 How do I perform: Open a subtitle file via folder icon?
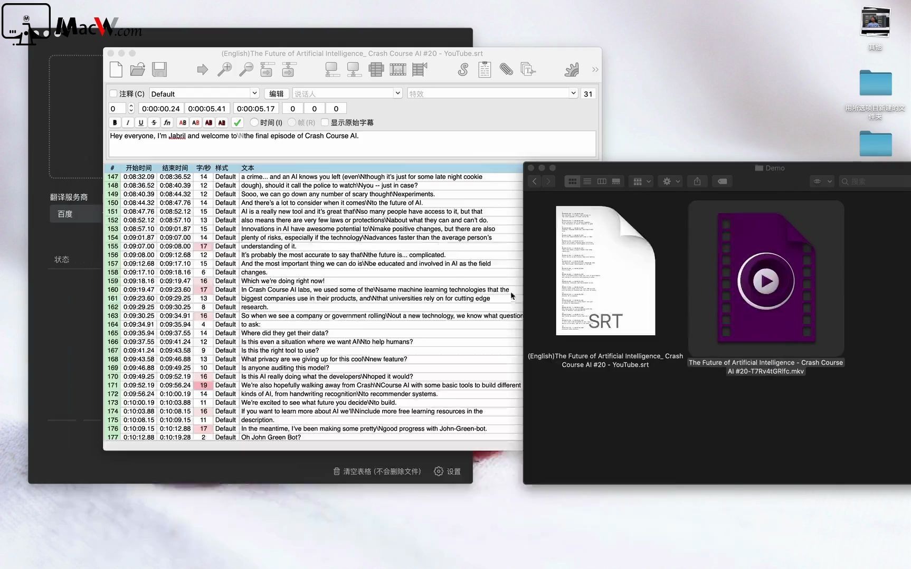(x=138, y=70)
